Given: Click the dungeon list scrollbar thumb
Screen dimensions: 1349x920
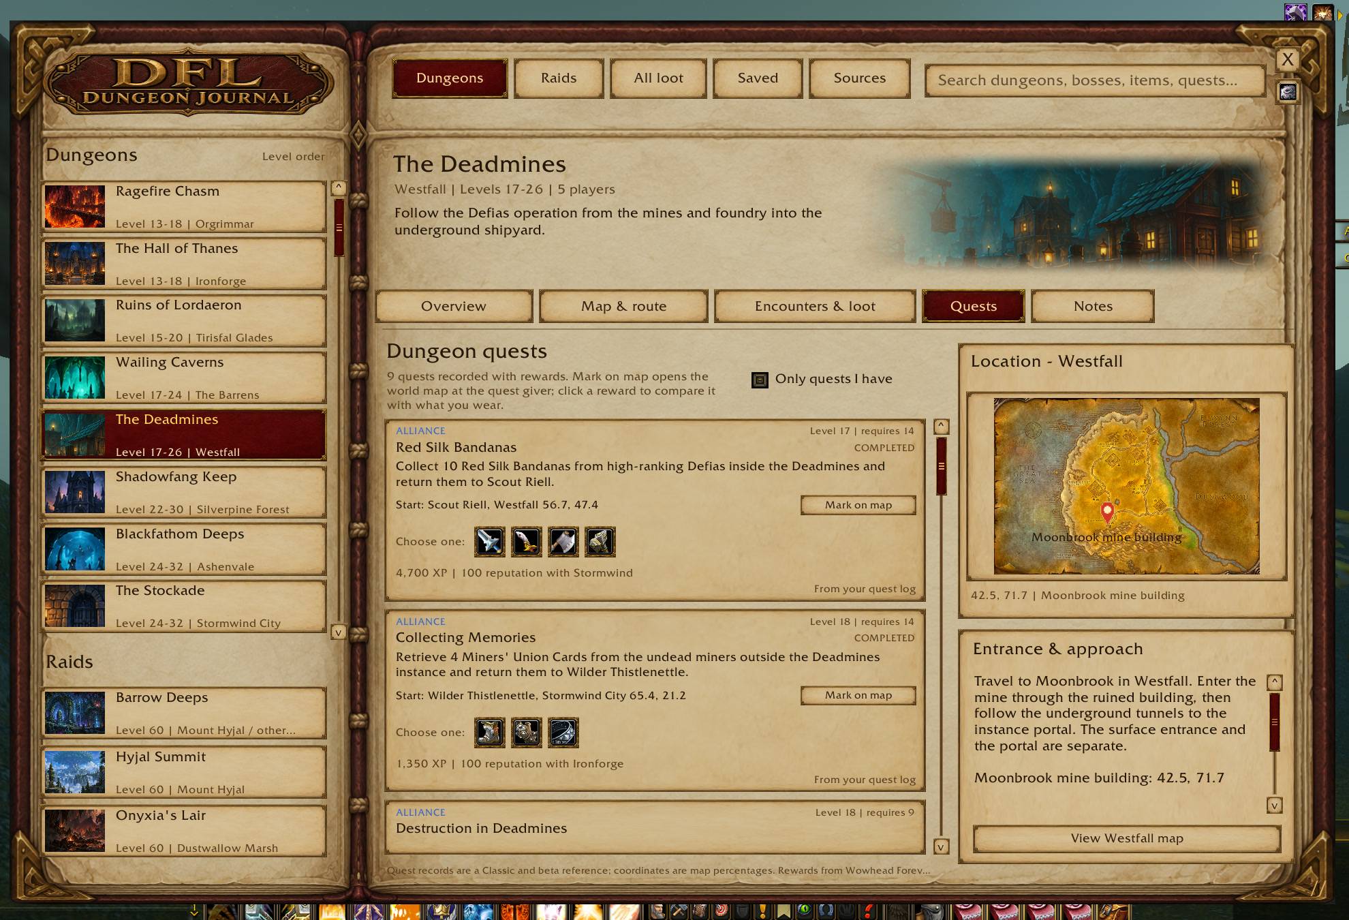Looking at the screenshot, I should pyautogui.click(x=339, y=228).
